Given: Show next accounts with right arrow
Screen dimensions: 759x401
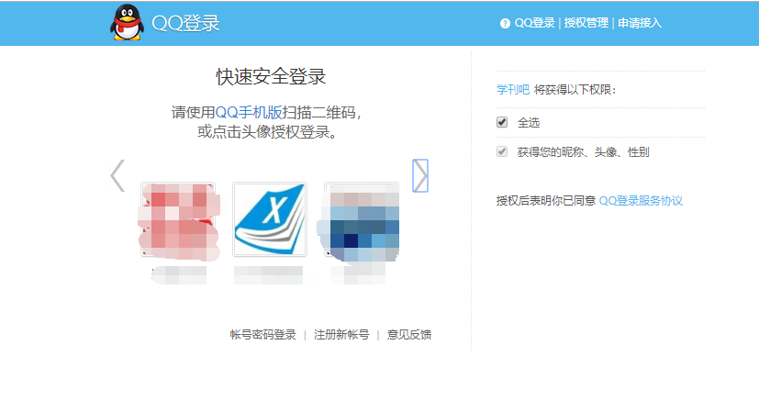Looking at the screenshot, I should (x=420, y=175).
